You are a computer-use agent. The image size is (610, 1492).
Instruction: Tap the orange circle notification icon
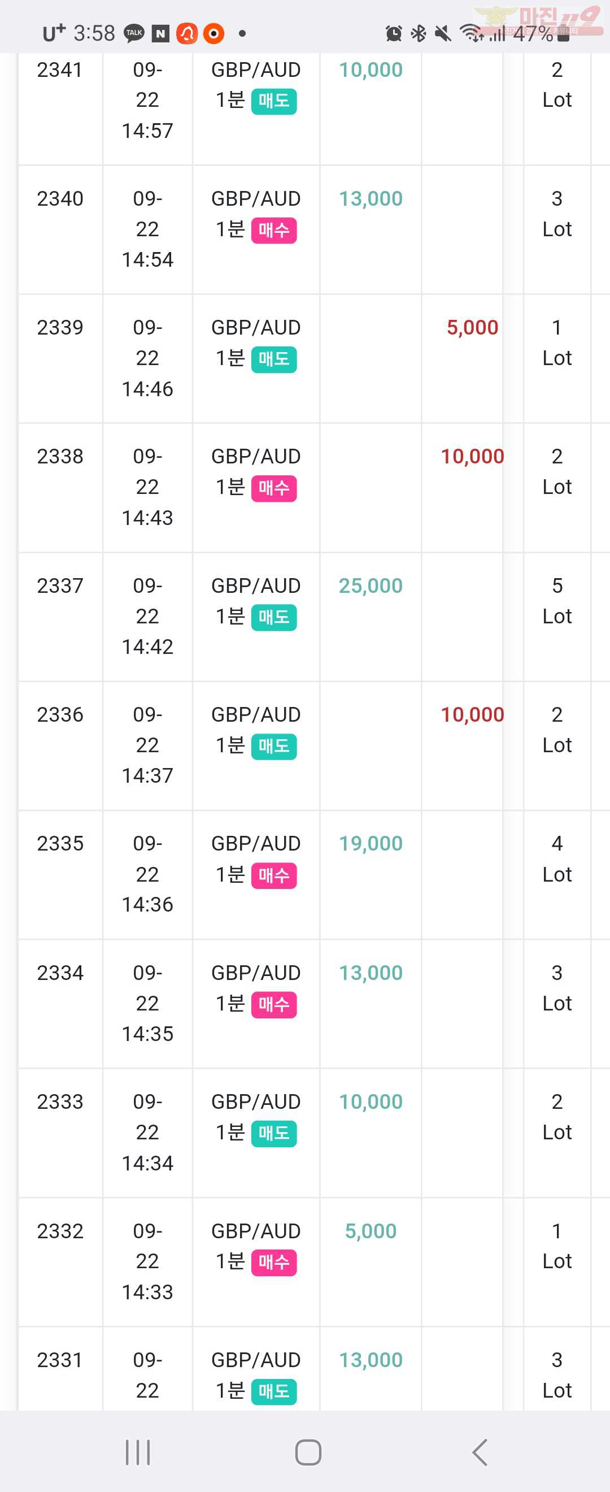coord(213,33)
